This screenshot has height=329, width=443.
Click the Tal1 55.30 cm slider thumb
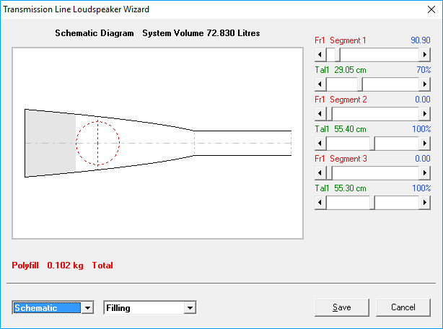[x=372, y=203]
